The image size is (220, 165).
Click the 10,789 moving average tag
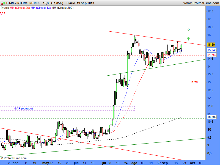coord(212,117)
